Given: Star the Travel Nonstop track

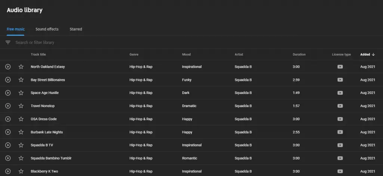Looking at the screenshot, I should coord(21,106).
